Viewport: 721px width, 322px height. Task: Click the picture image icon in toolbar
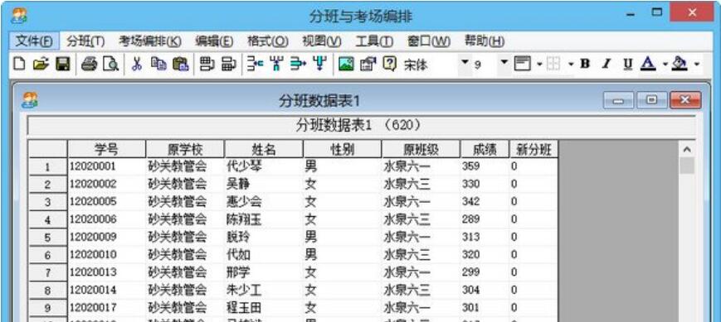click(x=346, y=65)
